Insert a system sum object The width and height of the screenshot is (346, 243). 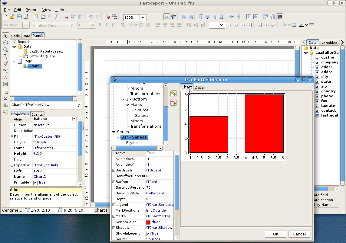pyautogui.click(x=5, y=98)
